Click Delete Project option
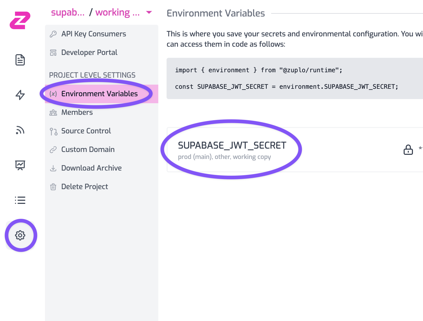 pyautogui.click(x=84, y=187)
